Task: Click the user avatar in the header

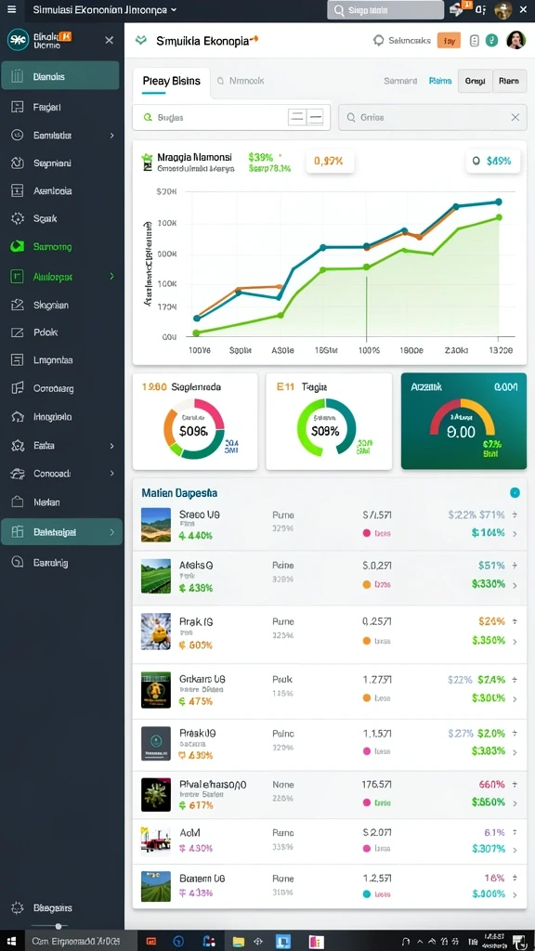Action: tap(515, 40)
